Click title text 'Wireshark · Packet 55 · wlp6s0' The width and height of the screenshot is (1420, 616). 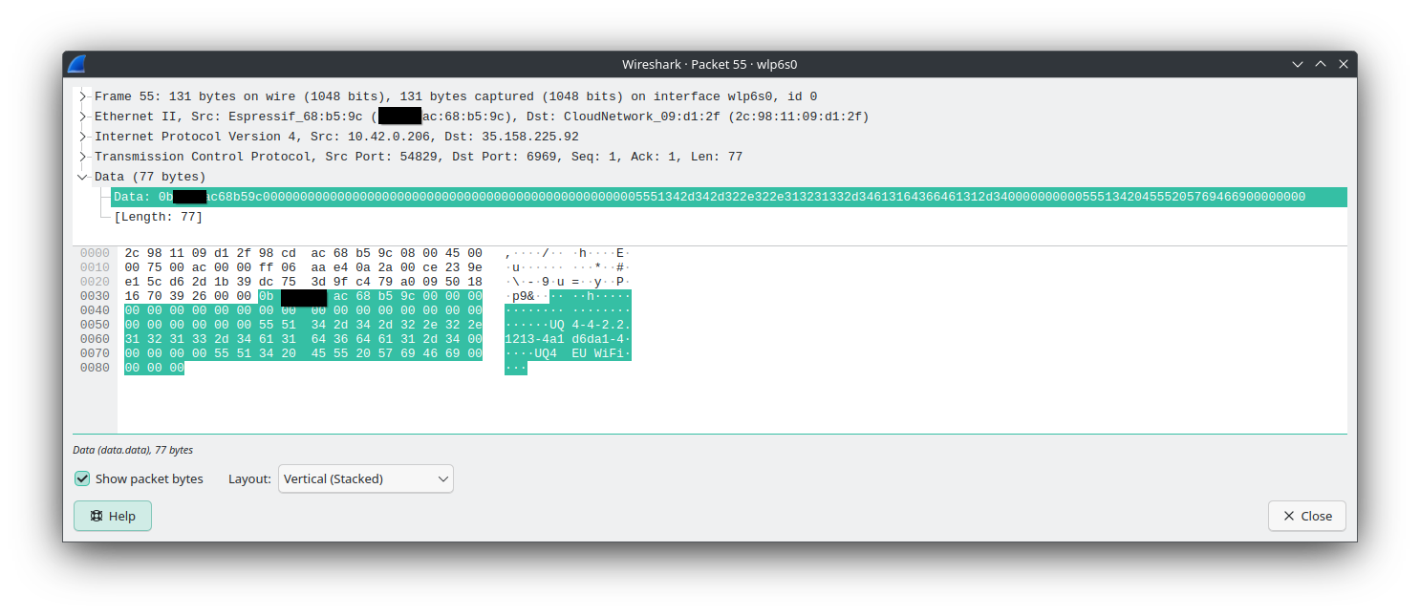coord(709,64)
